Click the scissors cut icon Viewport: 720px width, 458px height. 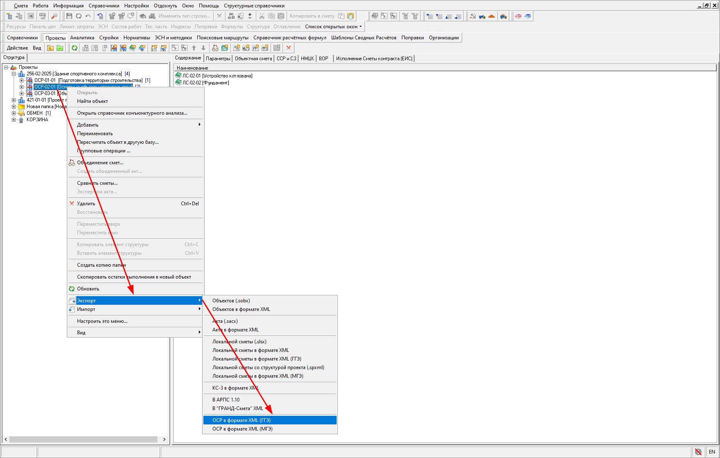pos(262,16)
